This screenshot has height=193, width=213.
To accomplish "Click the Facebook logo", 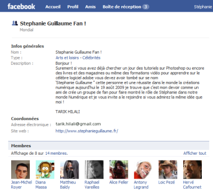I will point(21,6).
